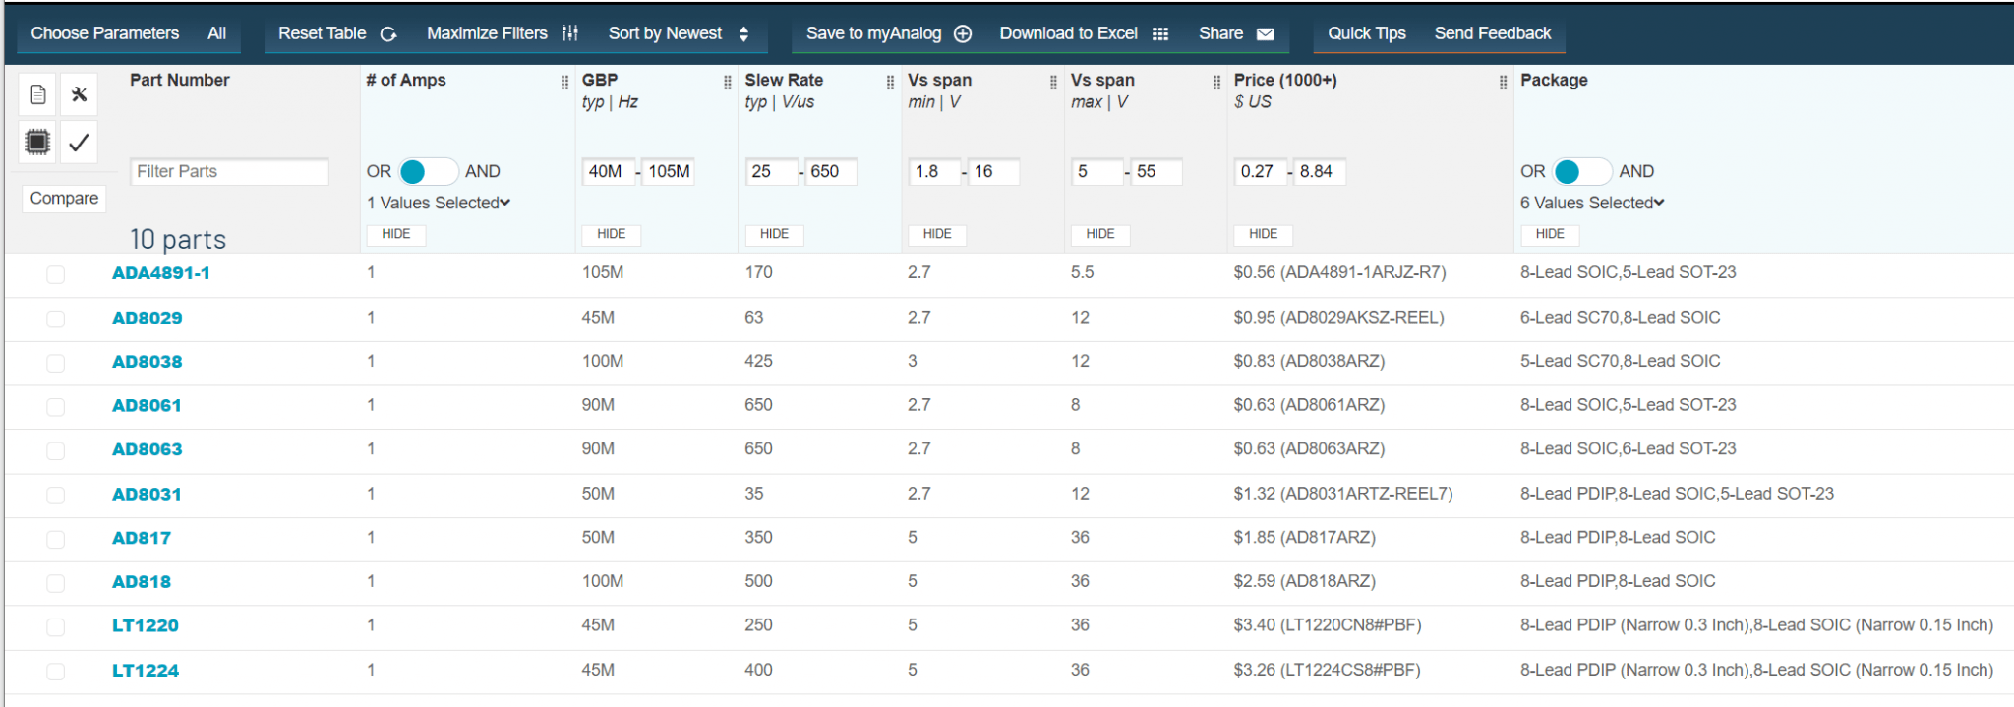The width and height of the screenshot is (2014, 707).
Task: Grab the Slew Rate column drag handle
Action: pos(890,83)
